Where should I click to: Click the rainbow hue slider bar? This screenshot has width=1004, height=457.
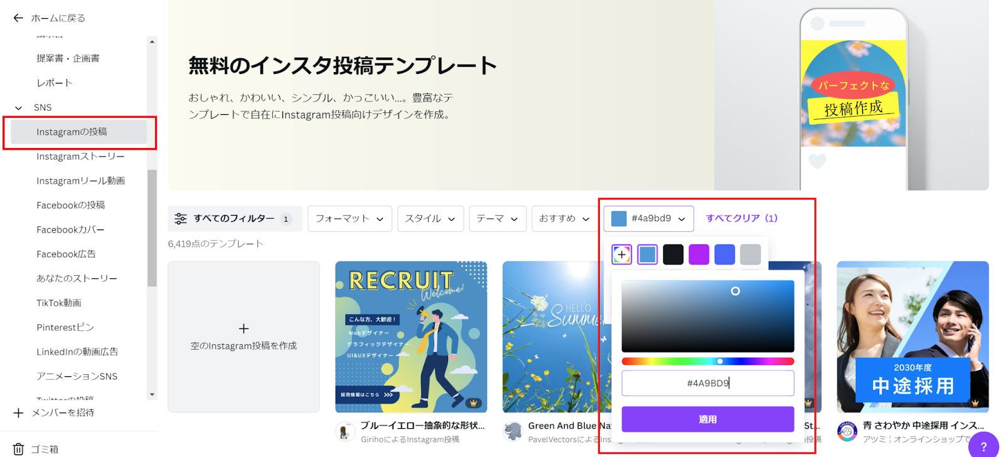click(707, 361)
